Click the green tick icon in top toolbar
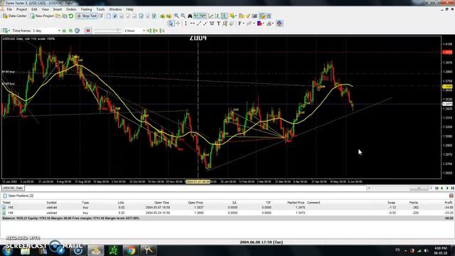This screenshot has height=256, width=455. [248, 16]
